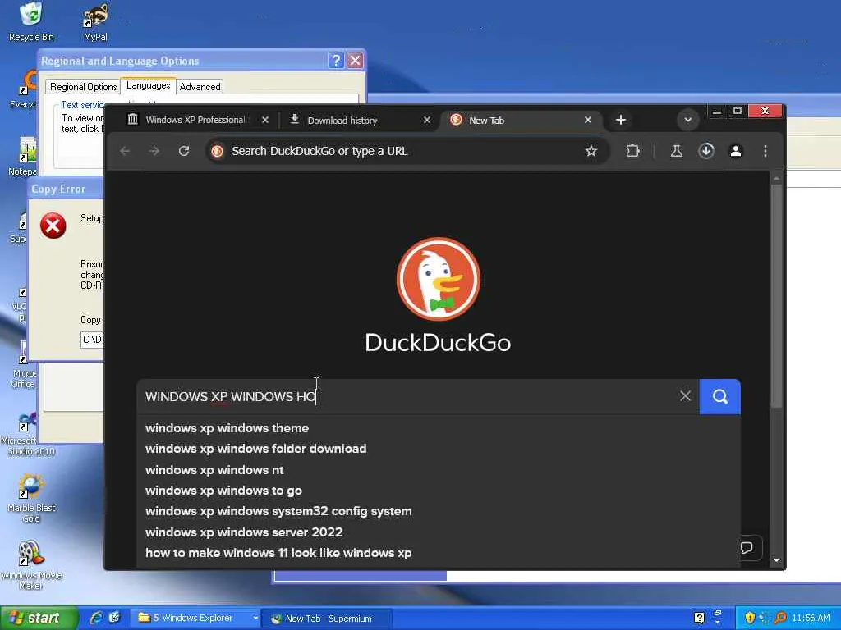Click the red error icon in Copy Error dialog
Screen dimensions: 841x630
(x=53, y=225)
